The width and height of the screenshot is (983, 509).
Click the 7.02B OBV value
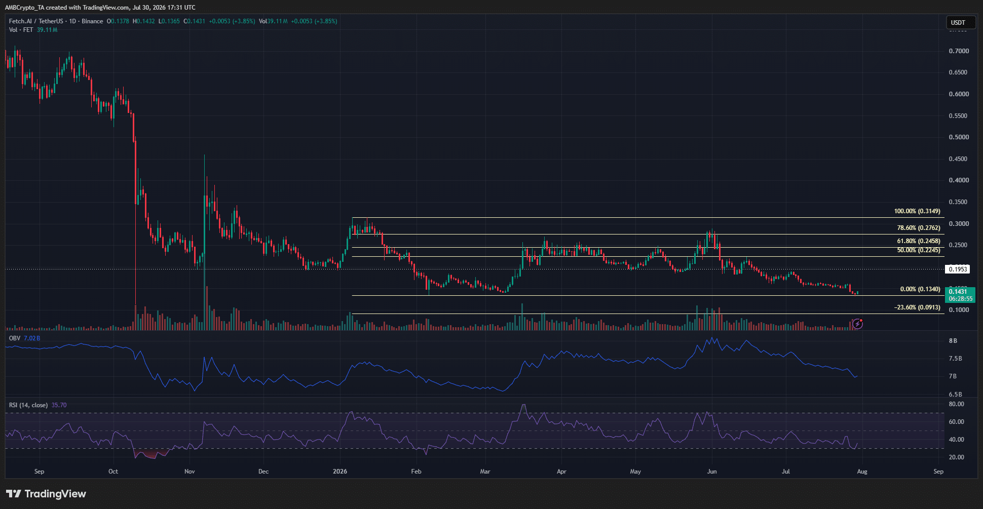click(32, 338)
